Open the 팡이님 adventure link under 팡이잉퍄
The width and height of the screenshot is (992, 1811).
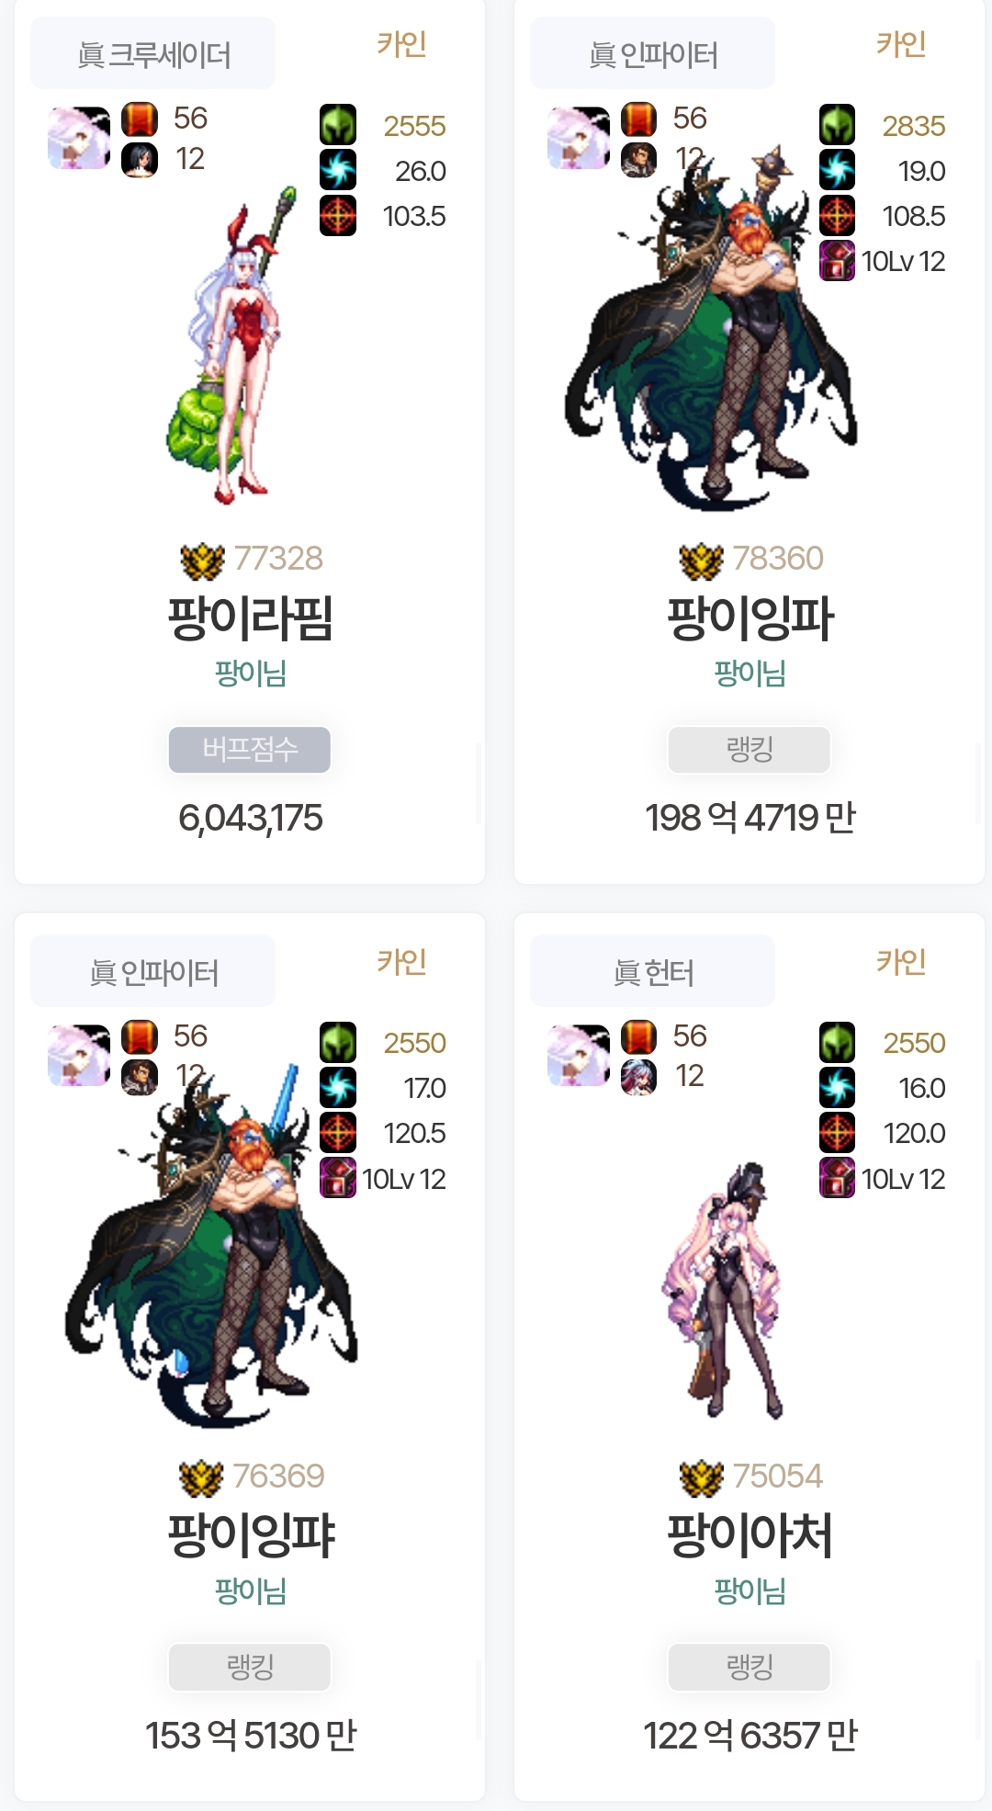coord(250,1590)
